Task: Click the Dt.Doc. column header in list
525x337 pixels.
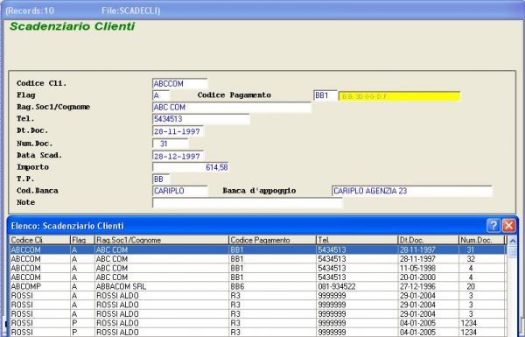Action: (x=428, y=240)
